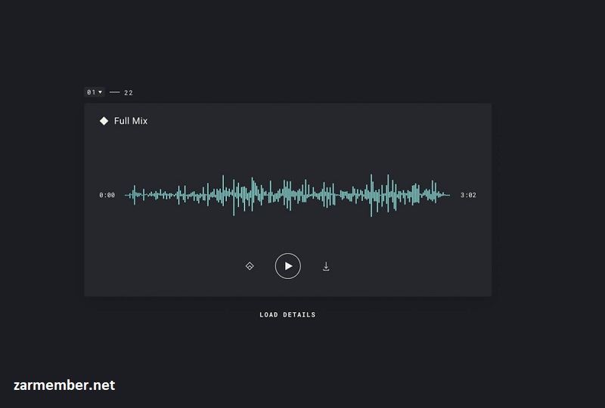Click the 3:02 duration label
605x408 pixels.
(468, 195)
